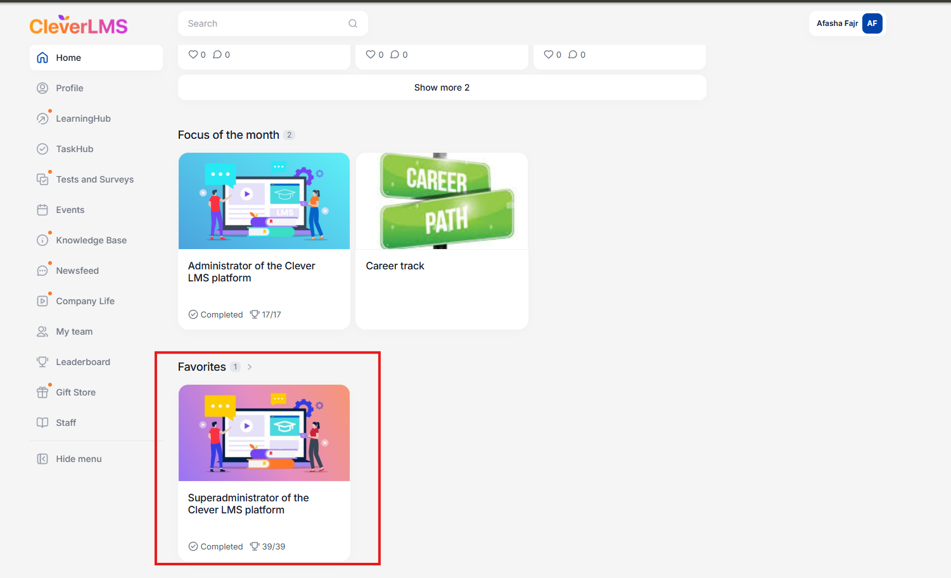Open Leaderboard page
The height and width of the screenshot is (578, 951).
click(x=96, y=362)
